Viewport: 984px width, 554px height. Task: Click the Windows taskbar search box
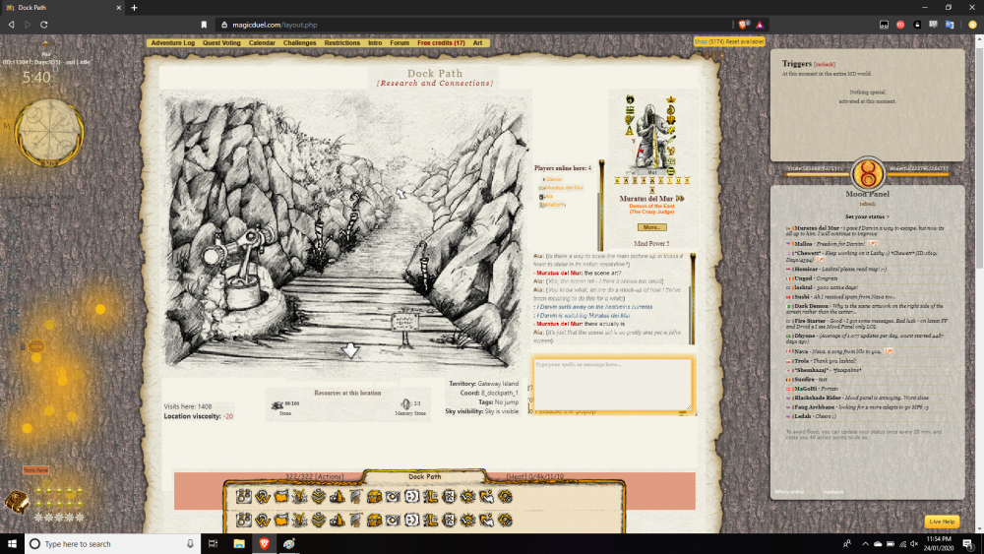108,543
